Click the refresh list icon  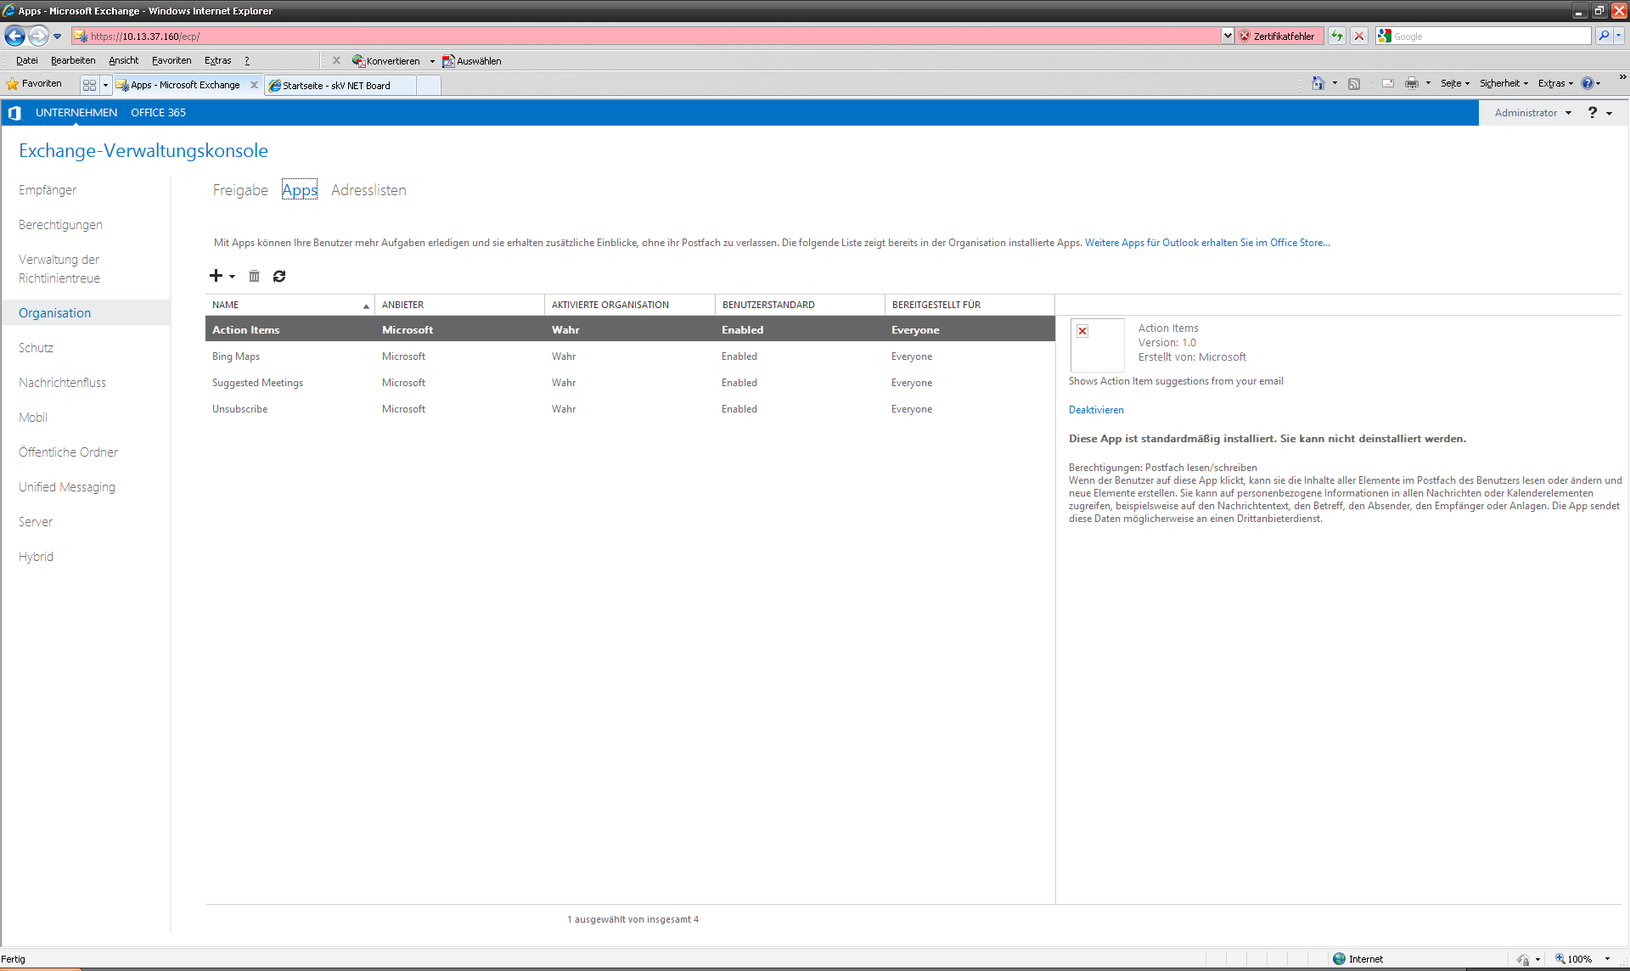click(279, 276)
